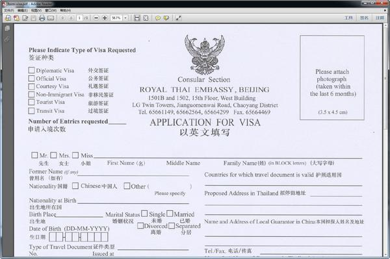Open page thumbnails panel in sidebar
The width and height of the screenshot is (390, 259).
point(7,28)
